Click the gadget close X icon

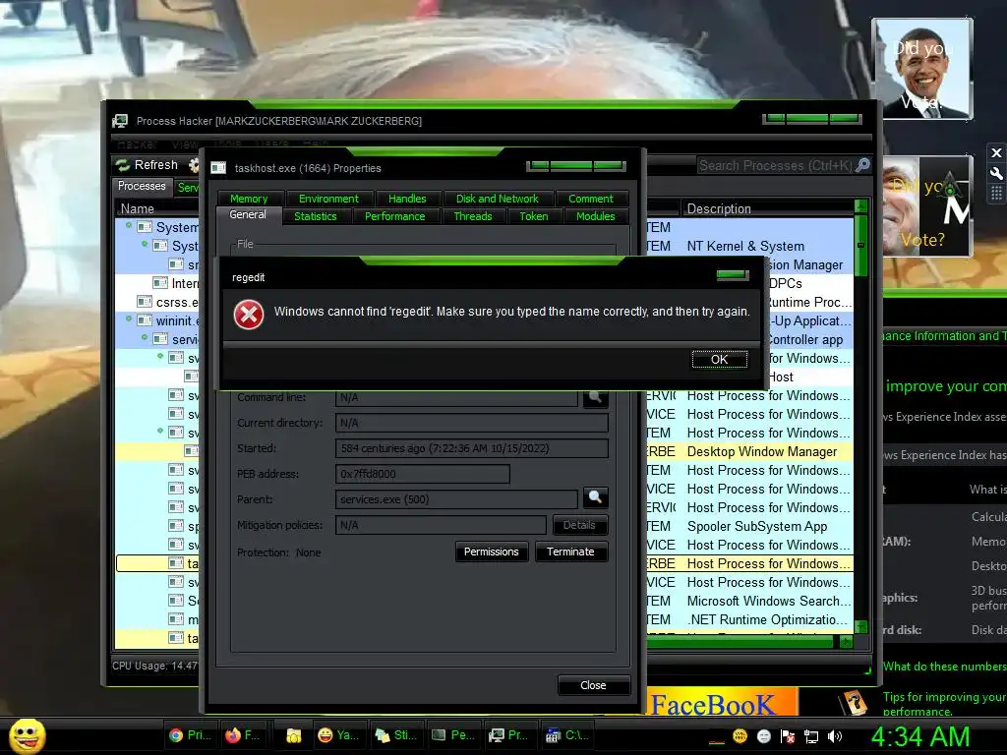tap(996, 152)
